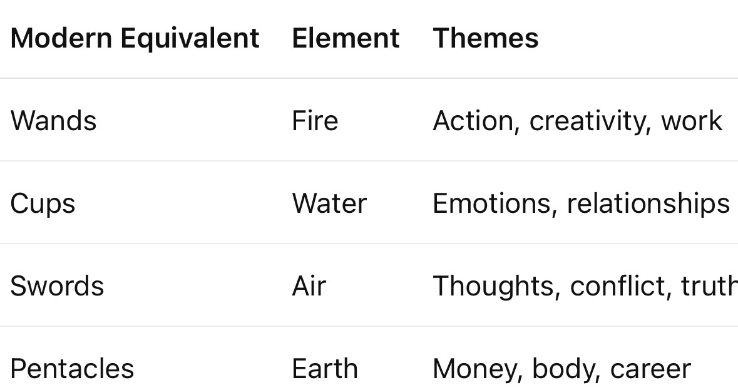Select the Wands cell

pyautogui.click(x=53, y=121)
